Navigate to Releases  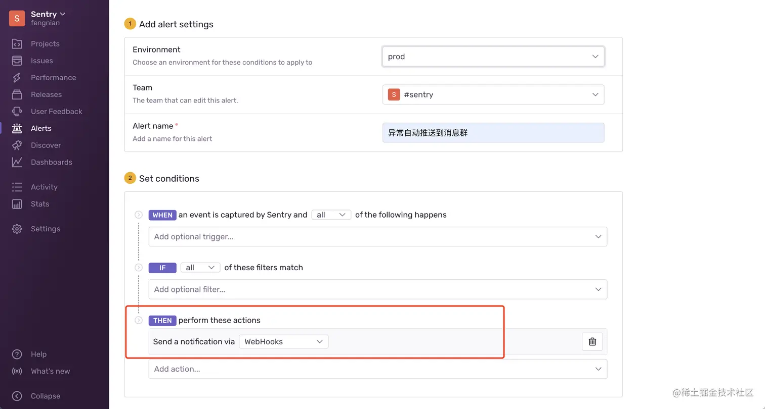point(46,94)
